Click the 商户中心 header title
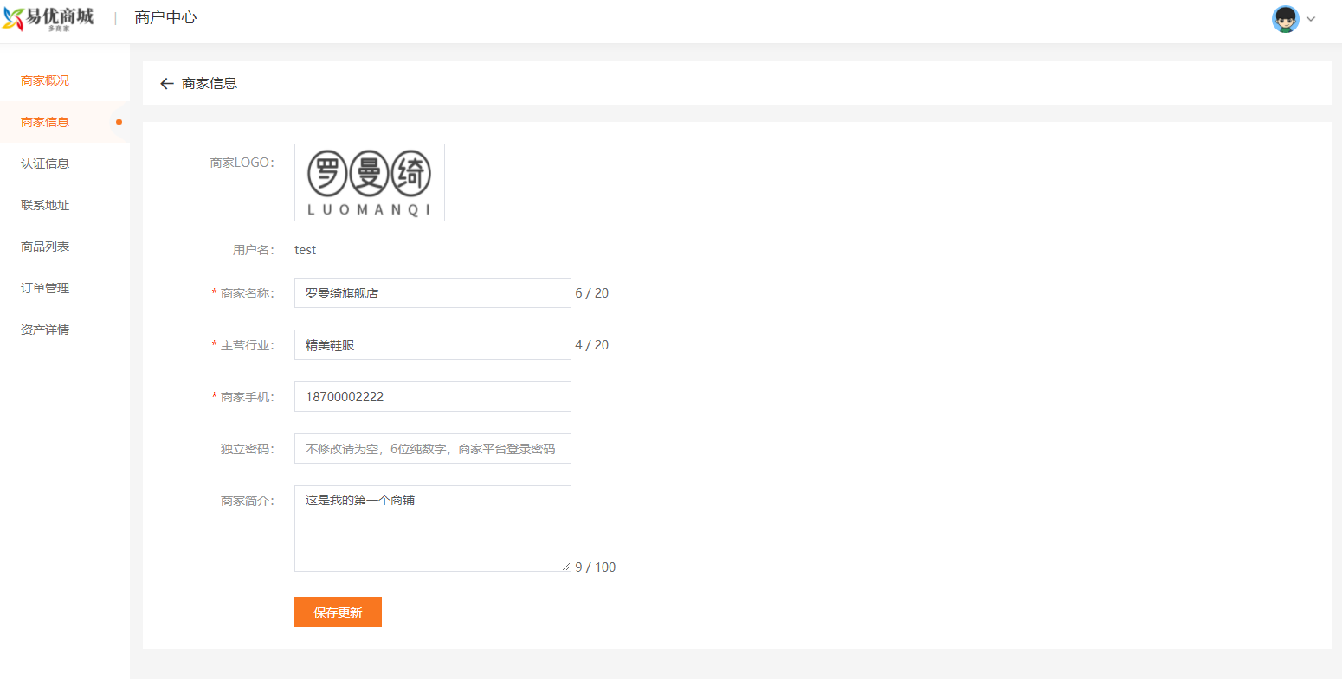Viewport: 1342px width, 679px height. pyautogui.click(x=165, y=17)
